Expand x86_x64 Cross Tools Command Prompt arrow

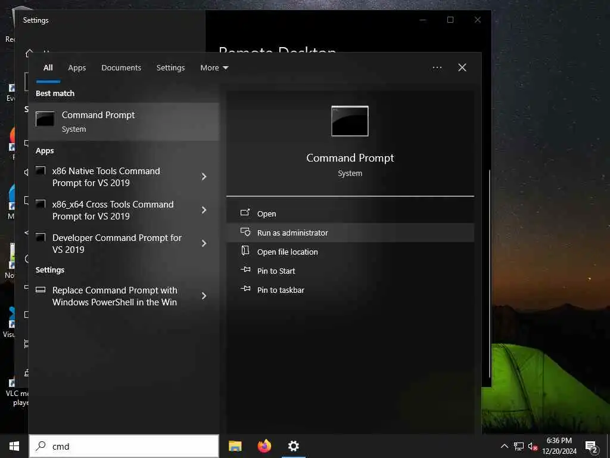tap(204, 211)
